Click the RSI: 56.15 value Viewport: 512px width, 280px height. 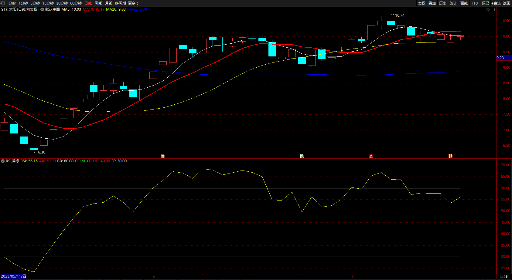[29, 161]
